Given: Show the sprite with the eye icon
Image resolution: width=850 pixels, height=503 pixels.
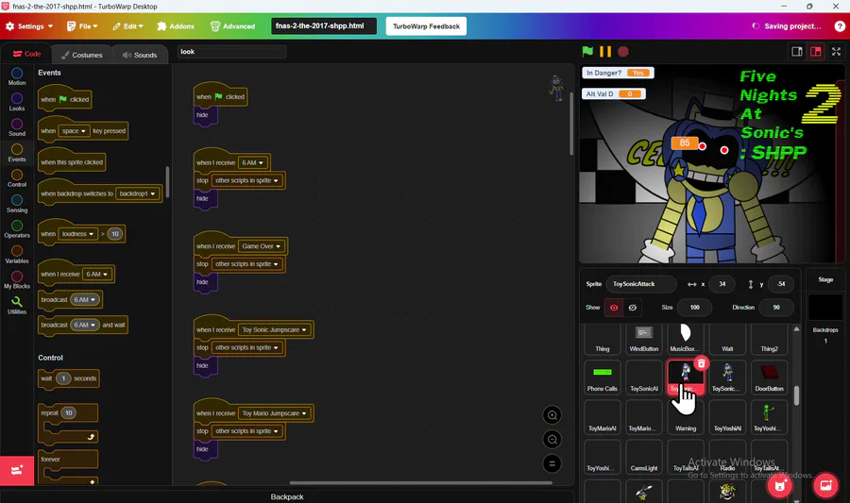Looking at the screenshot, I should click(x=614, y=307).
